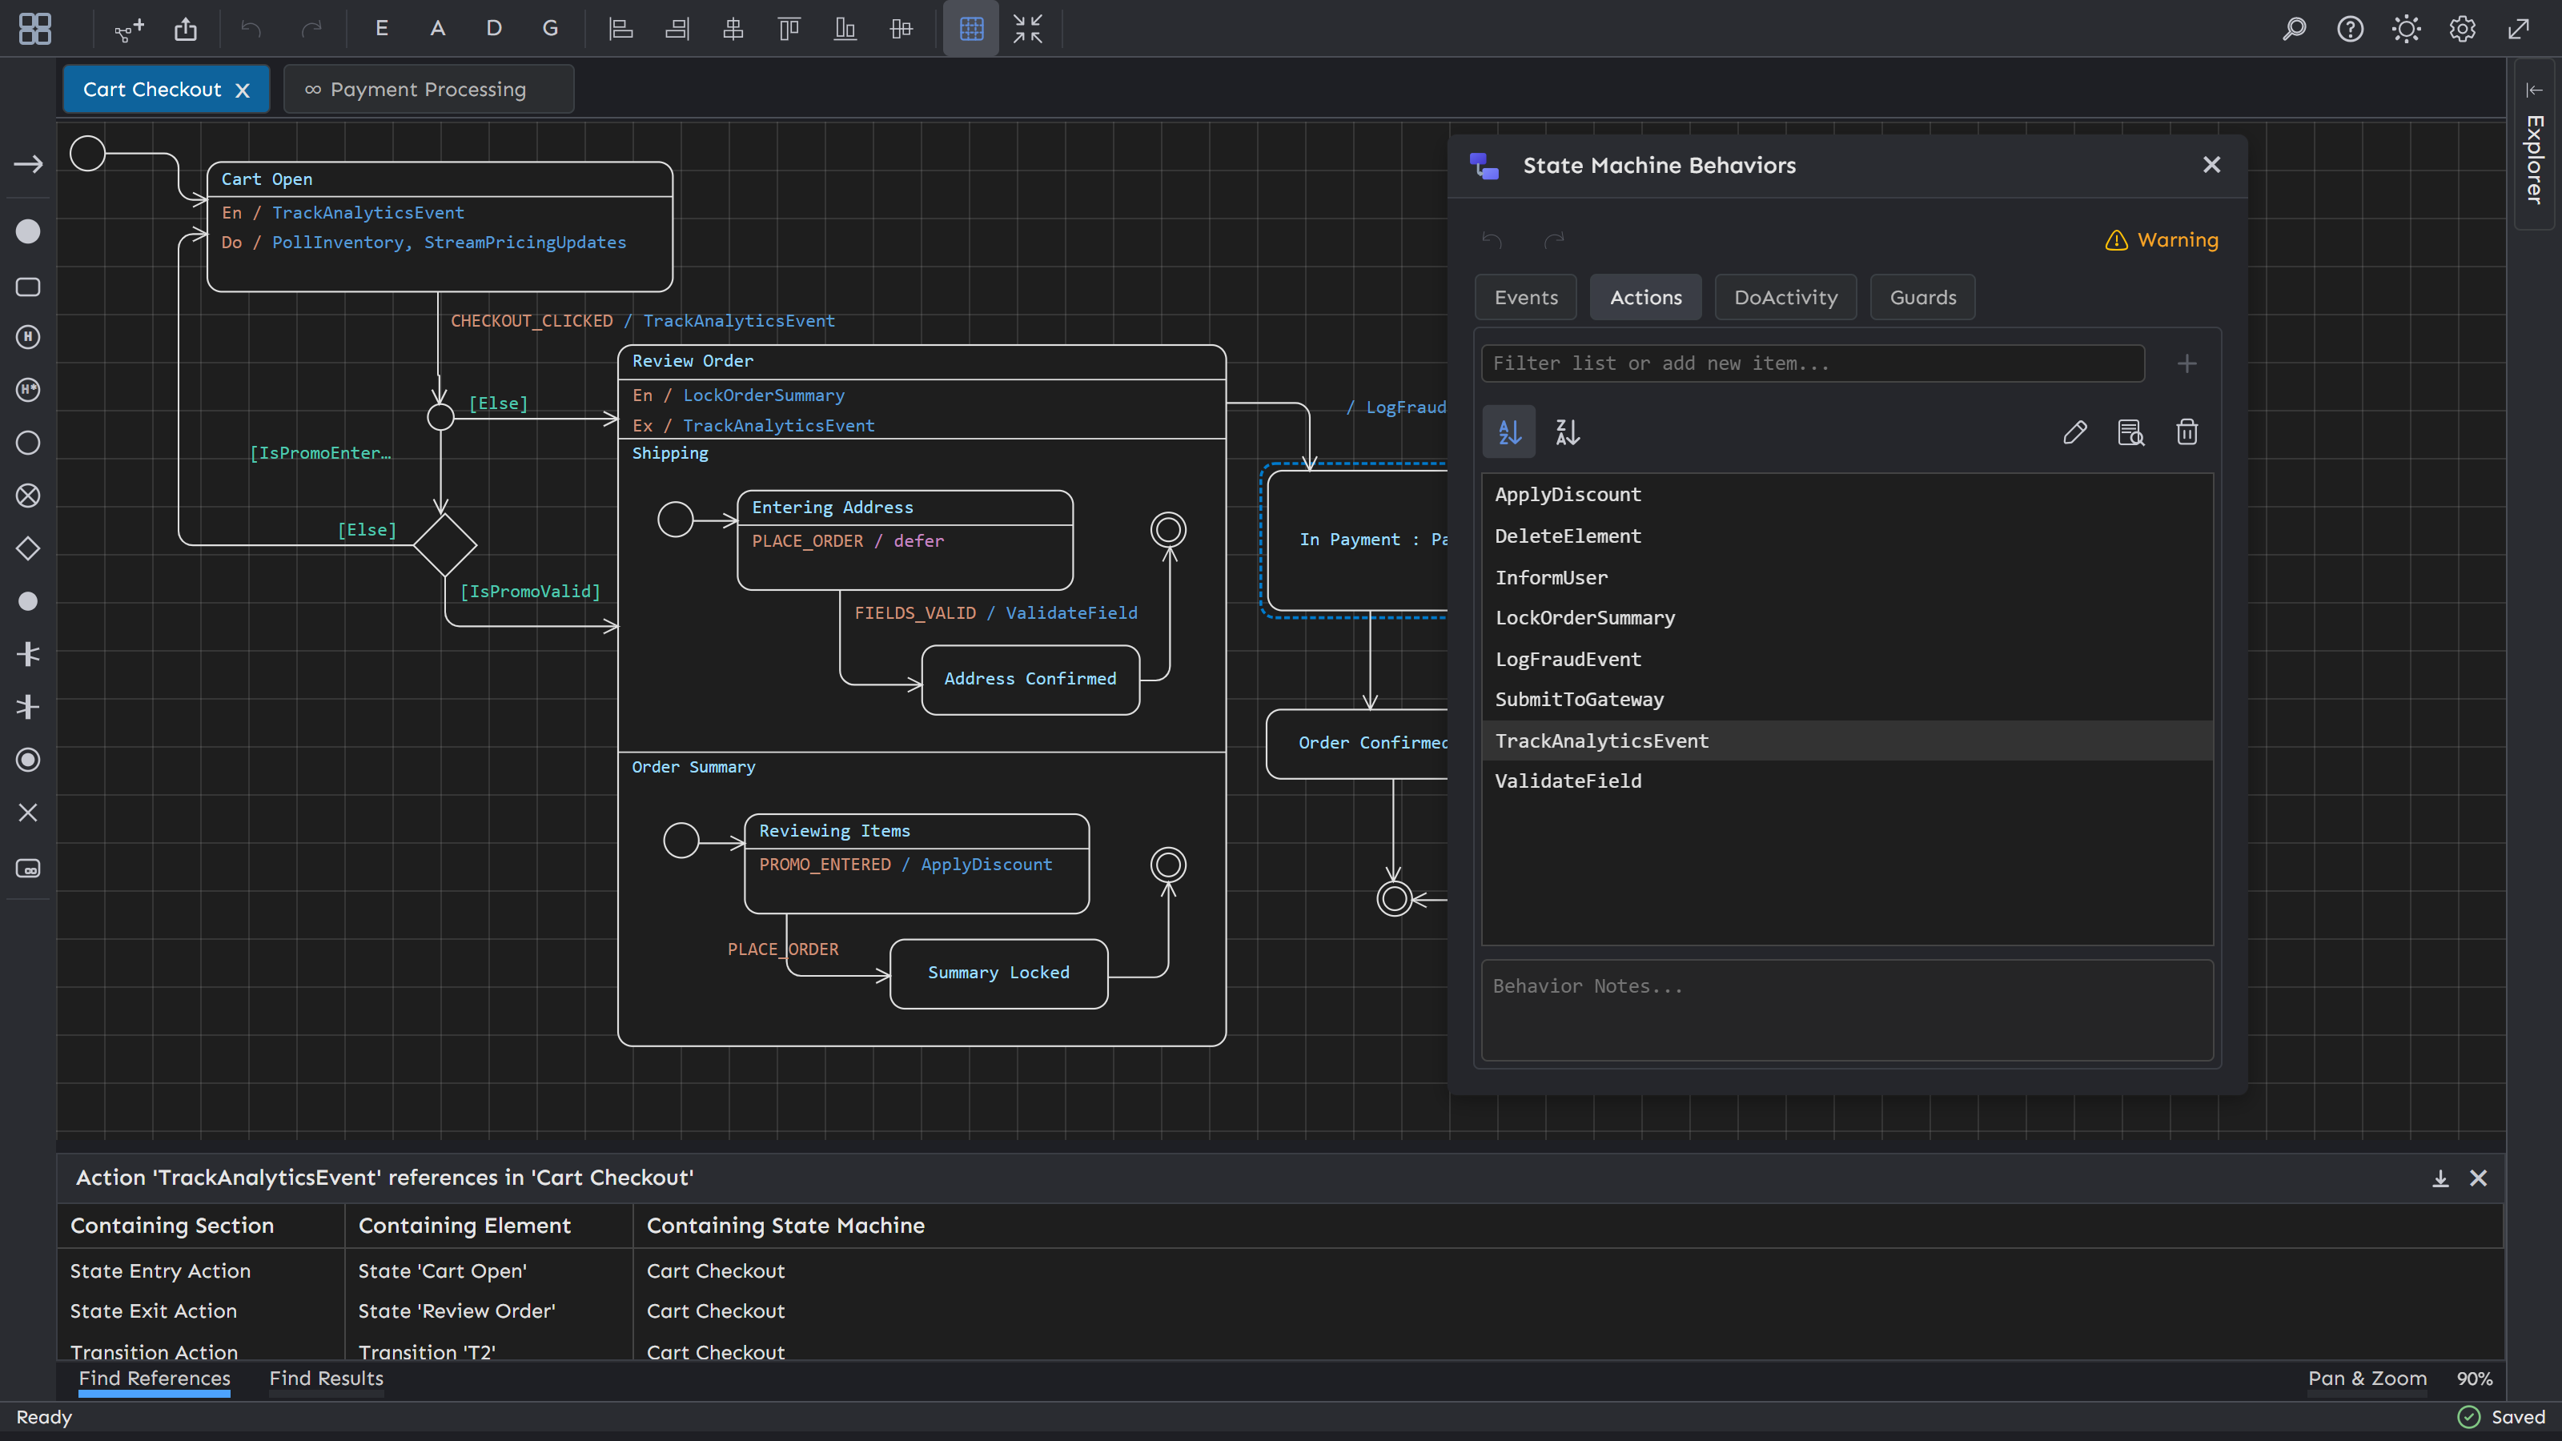2562x1441 pixels.
Task: Click the main toolbar redo arrow
Action: click(x=311, y=29)
